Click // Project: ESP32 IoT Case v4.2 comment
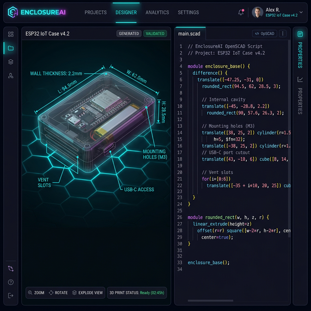 click(226, 53)
